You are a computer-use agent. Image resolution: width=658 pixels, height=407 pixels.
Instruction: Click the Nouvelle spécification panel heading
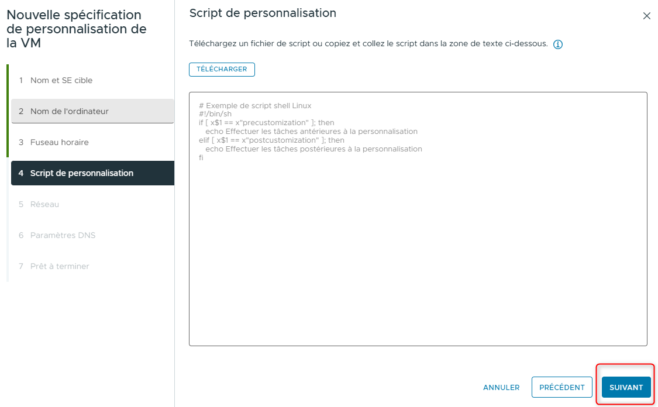point(76,28)
